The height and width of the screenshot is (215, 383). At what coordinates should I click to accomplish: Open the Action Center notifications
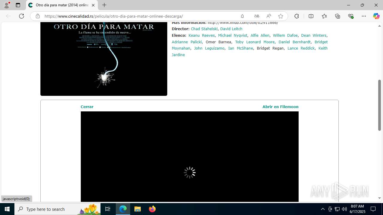373,209
